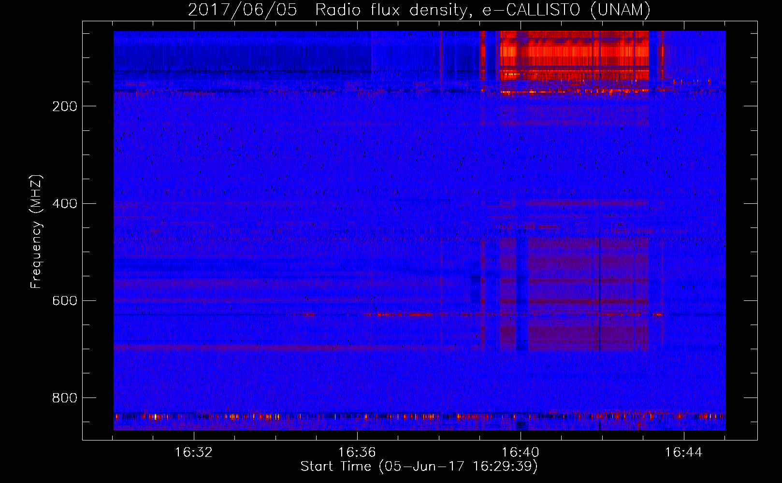The height and width of the screenshot is (483, 782).
Task: Click the 16:36 time tick label
Action: [357, 453]
